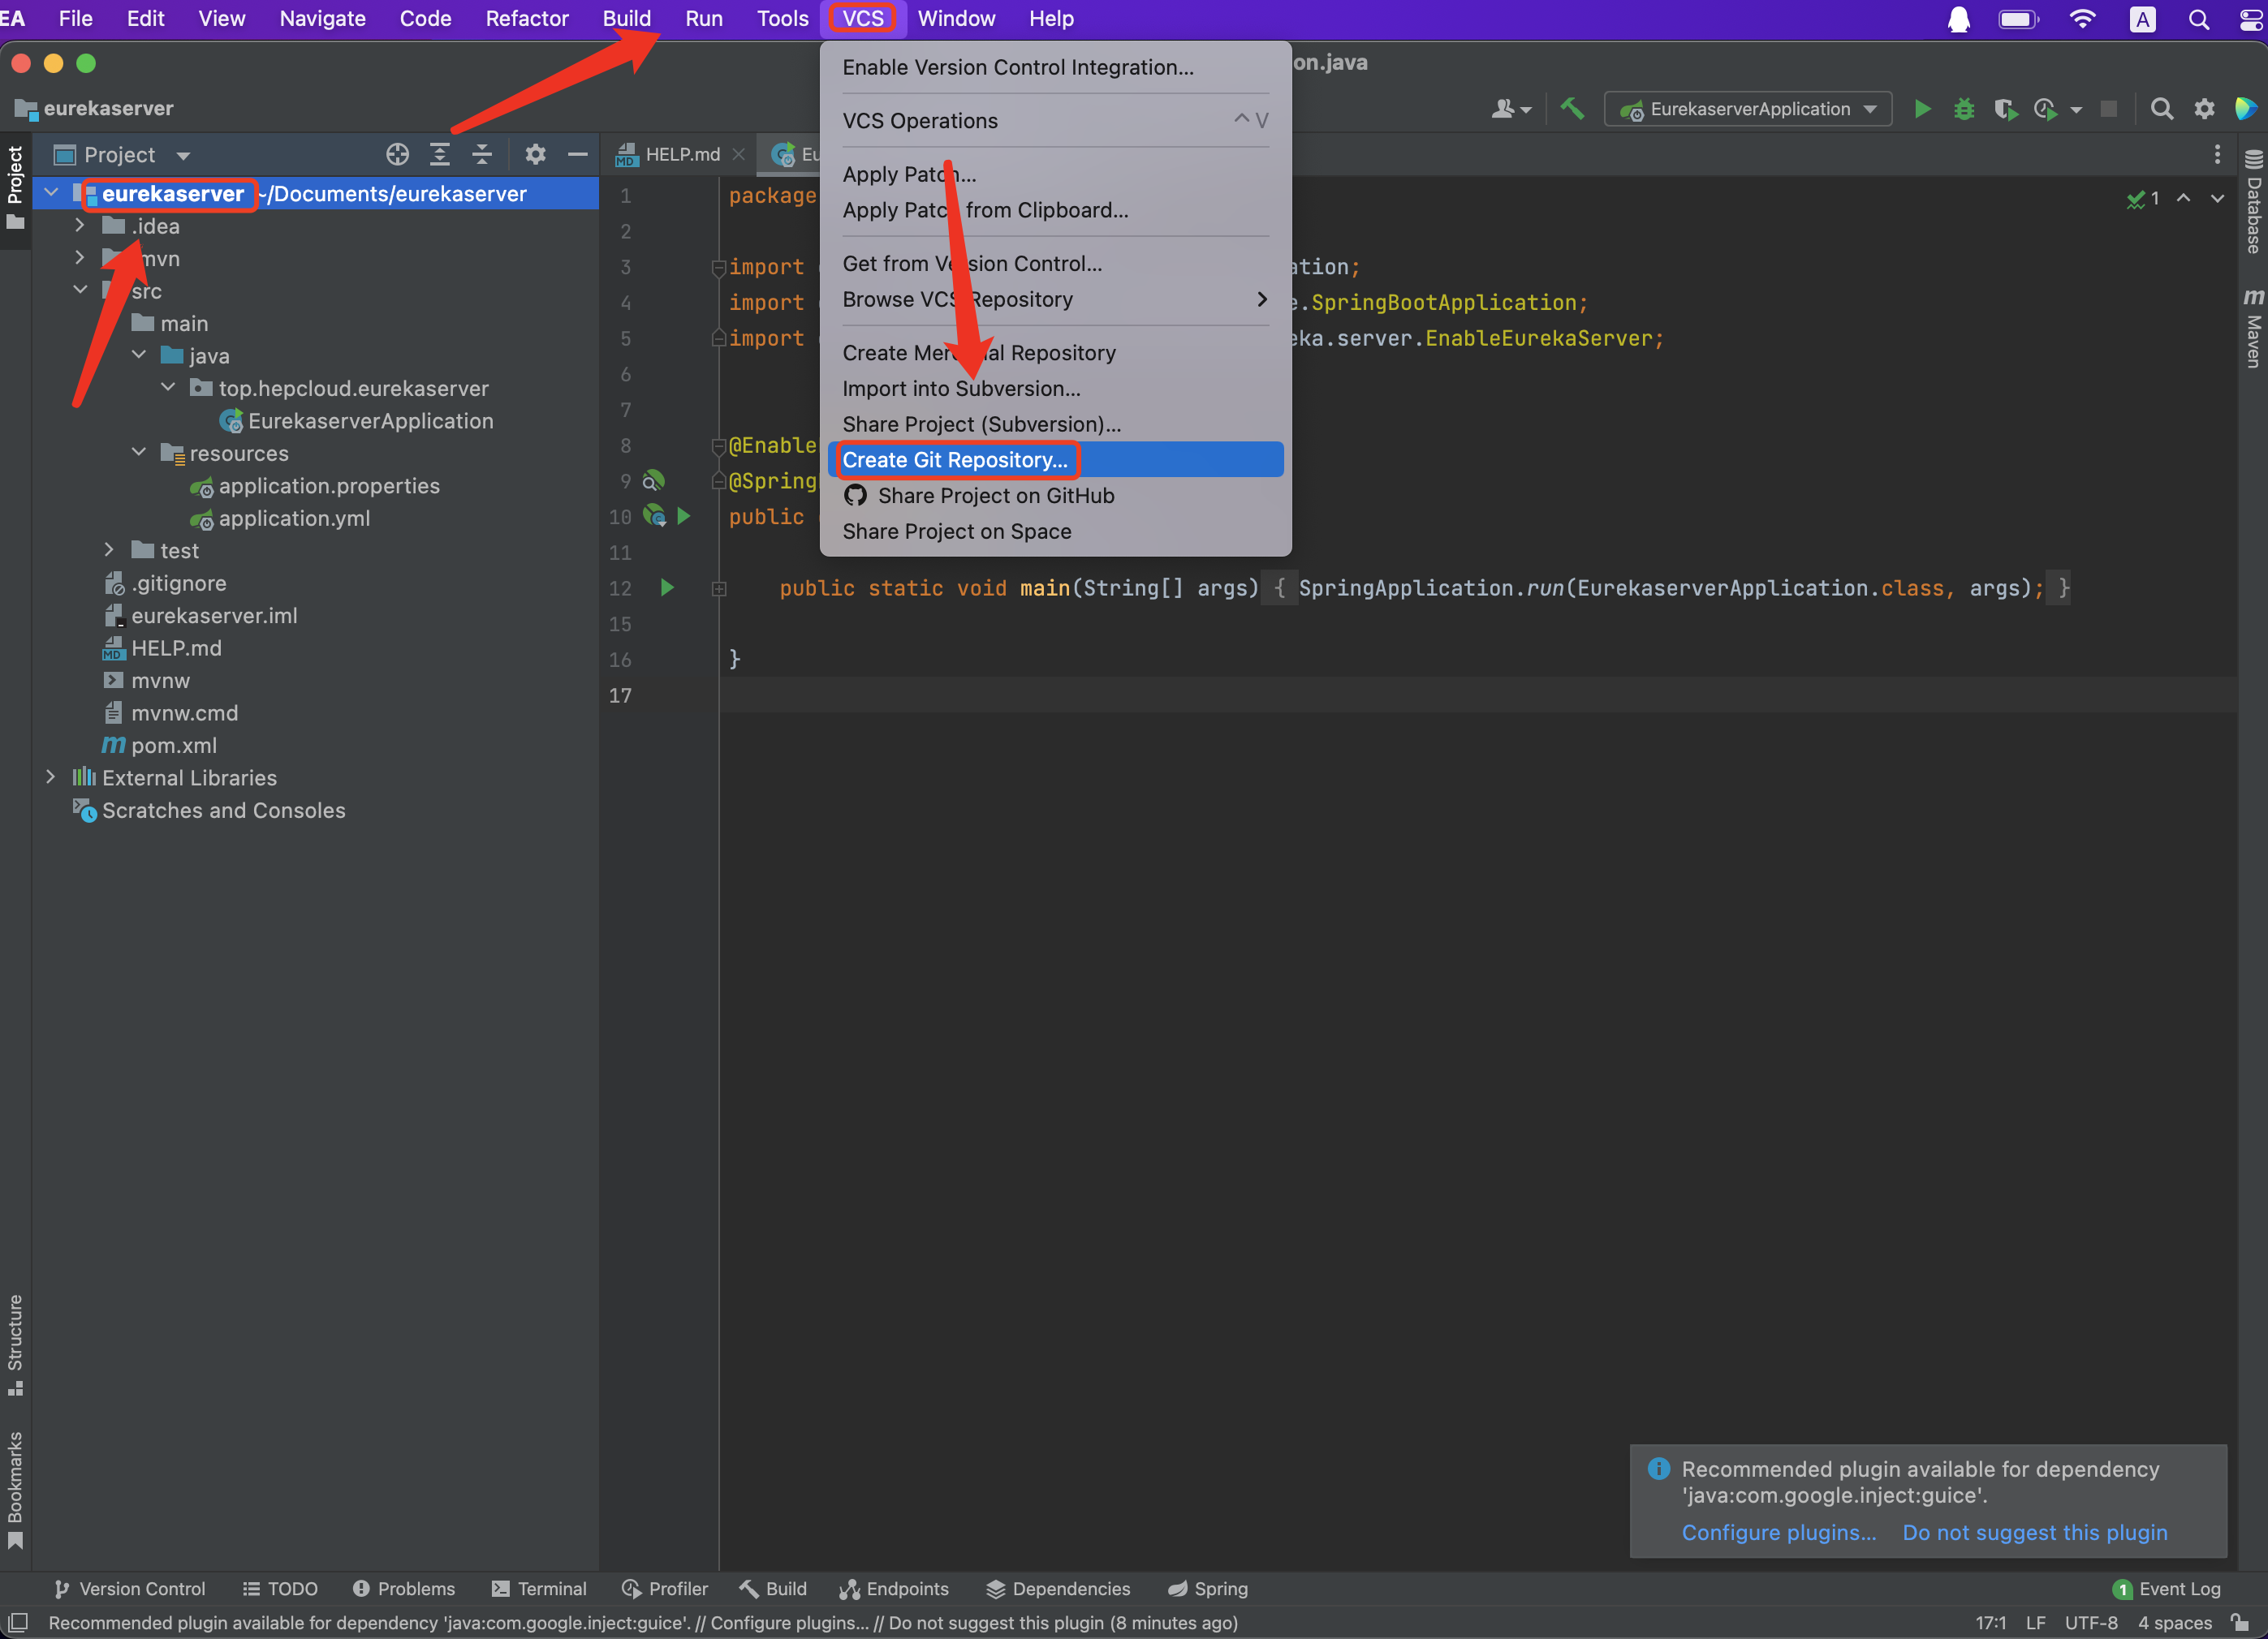
Task: Click Select Opened File target icon
Action: [398, 154]
